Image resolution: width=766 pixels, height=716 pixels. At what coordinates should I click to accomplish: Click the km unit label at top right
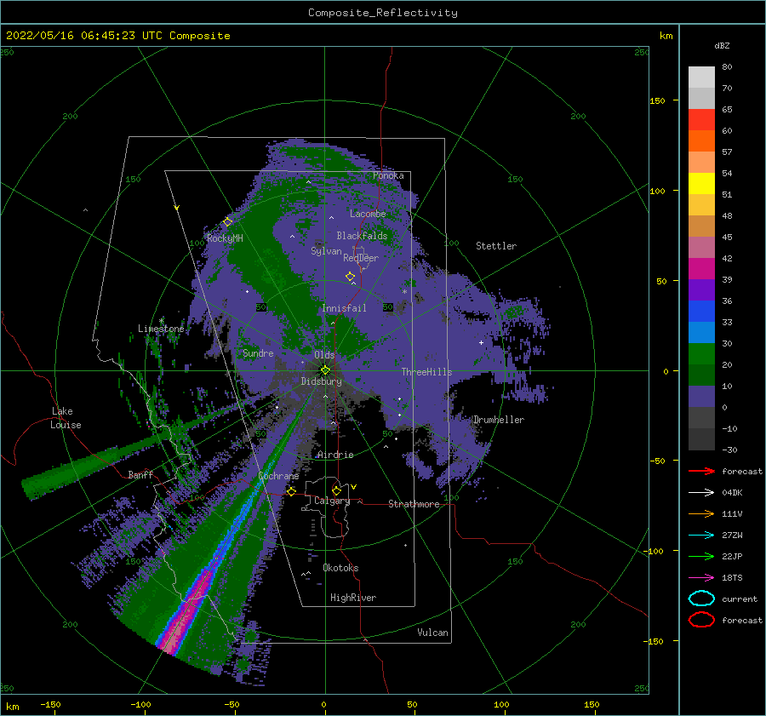[666, 36]
